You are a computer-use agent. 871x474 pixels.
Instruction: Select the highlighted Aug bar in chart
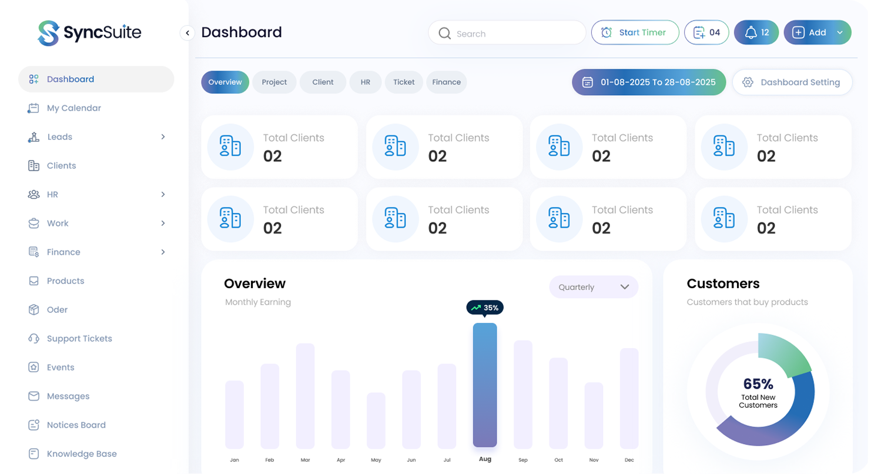485,385
